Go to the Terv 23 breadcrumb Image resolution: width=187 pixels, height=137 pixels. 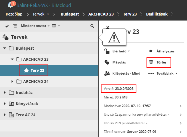click(x=130, y=14)
